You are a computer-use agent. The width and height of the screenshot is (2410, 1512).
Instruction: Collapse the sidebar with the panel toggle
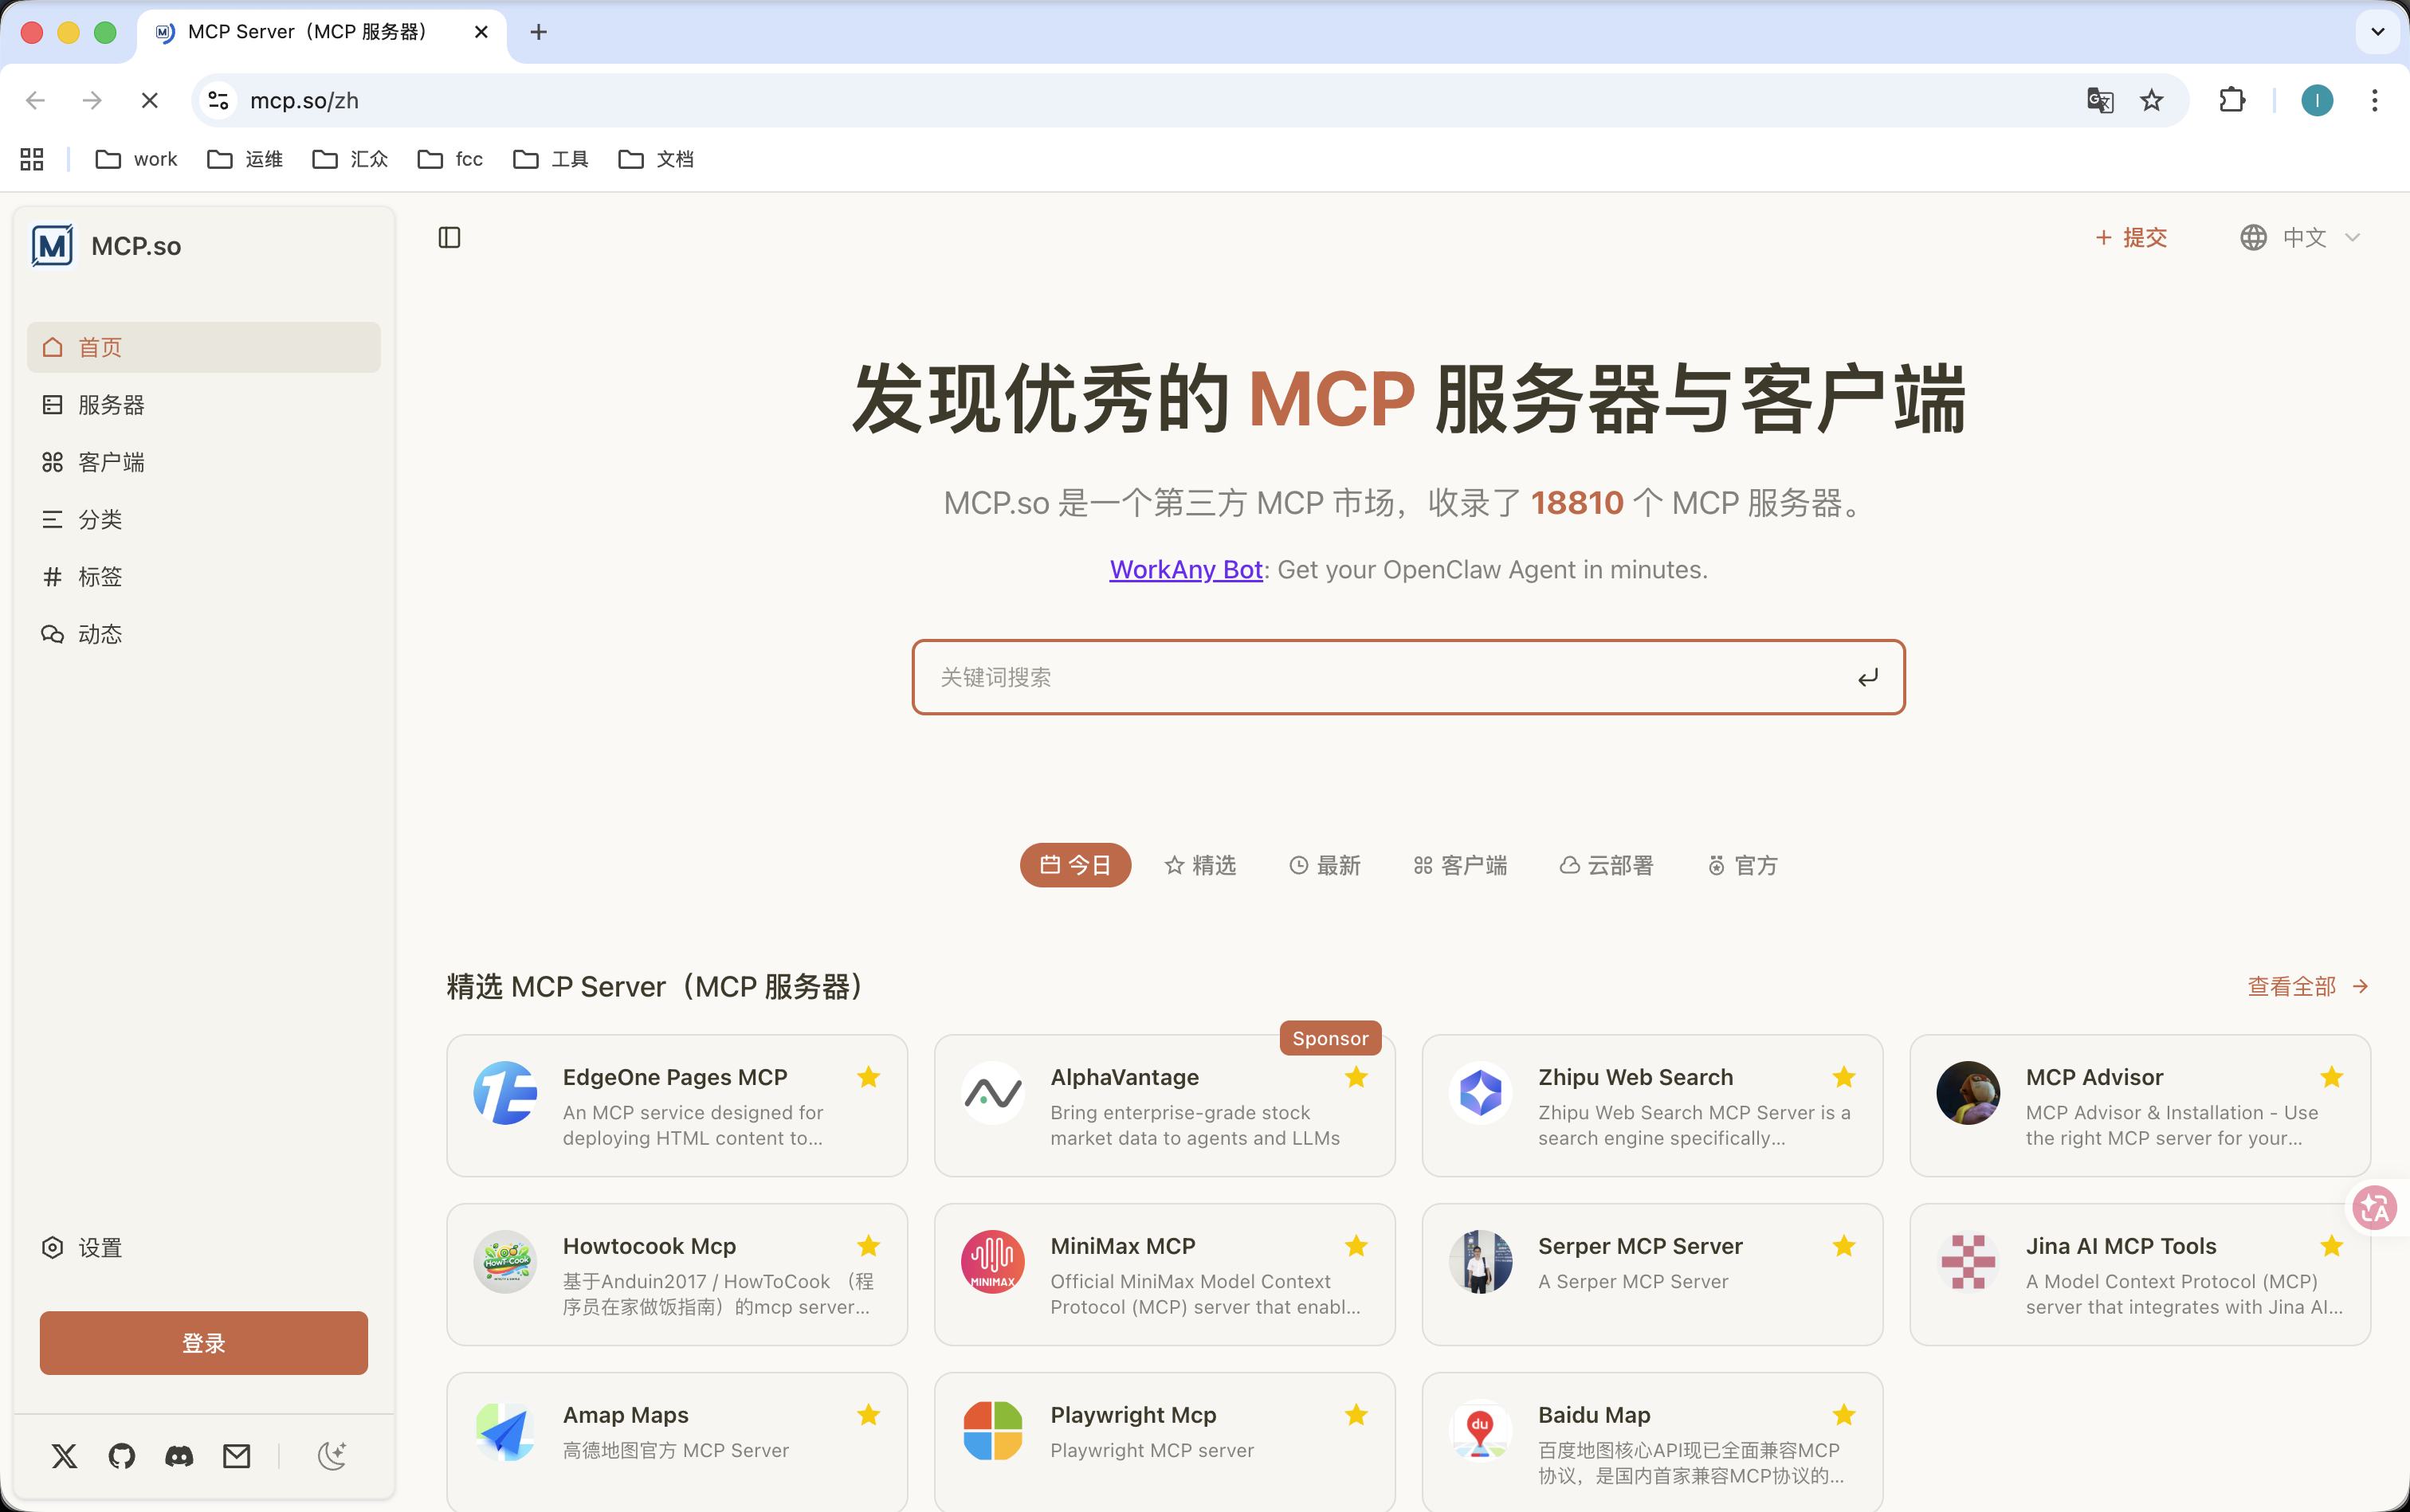[x=449, y=237]
